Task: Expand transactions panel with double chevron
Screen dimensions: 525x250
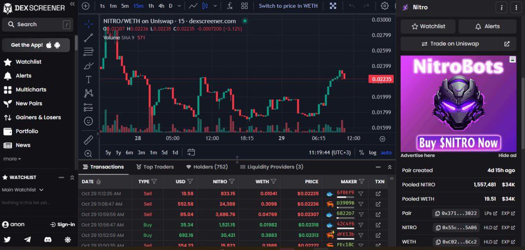Action: click(389, 167)
